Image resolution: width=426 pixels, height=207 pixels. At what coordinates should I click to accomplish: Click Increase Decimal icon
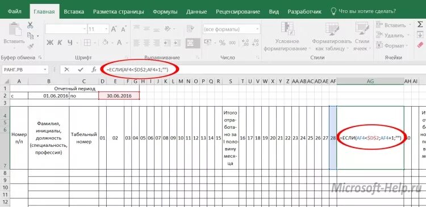pos(245,43)
